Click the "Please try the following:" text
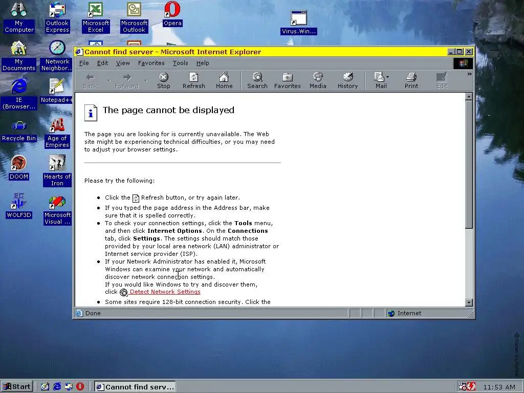This screenshot has height=393, width=524. 119,181
